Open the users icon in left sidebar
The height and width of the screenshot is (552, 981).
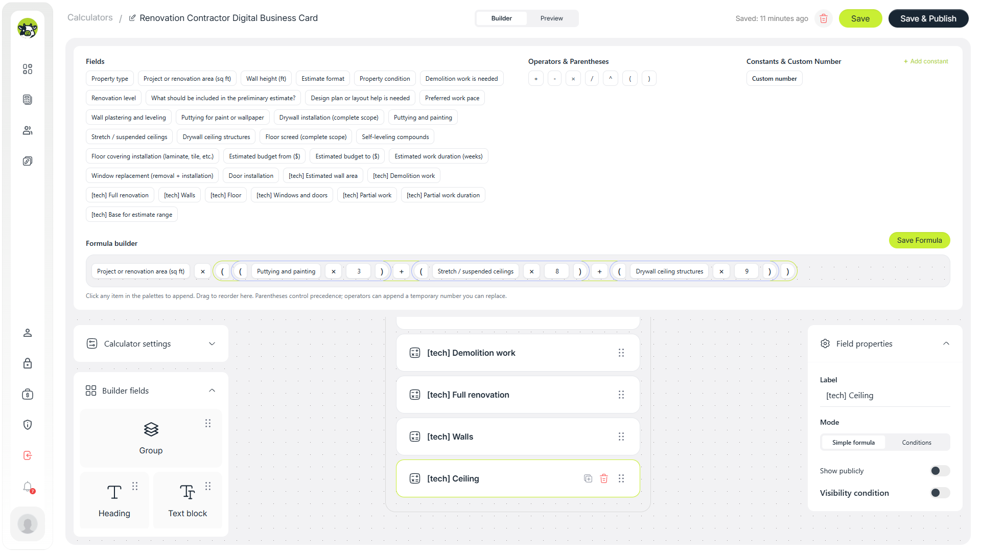pos(28,130)
